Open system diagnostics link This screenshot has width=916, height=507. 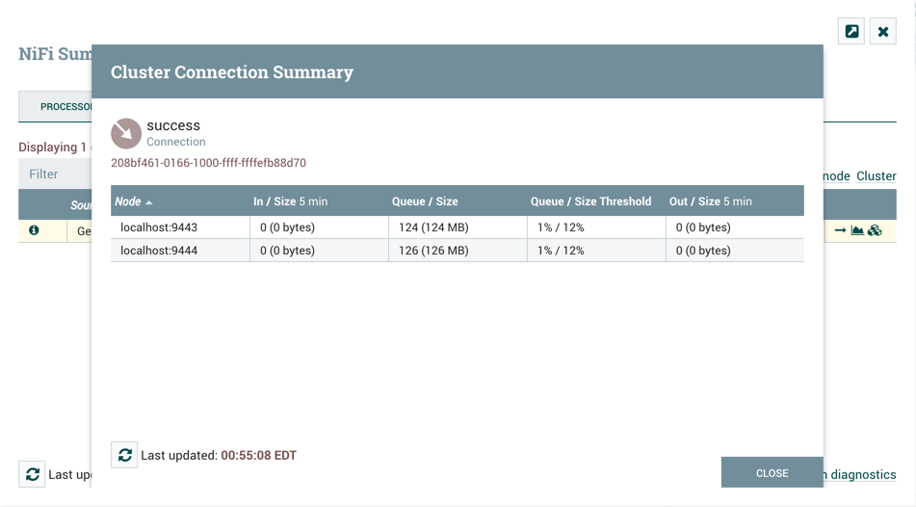859,474
